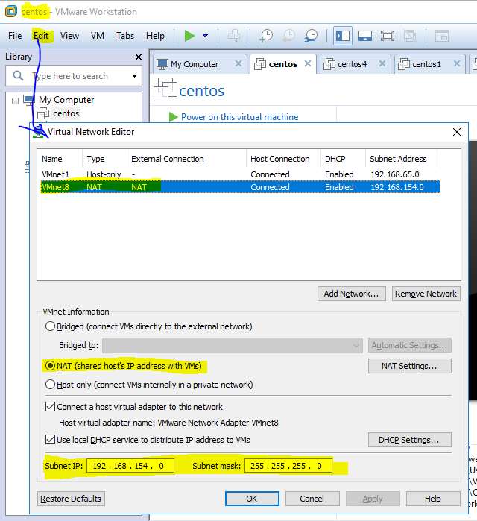Open the File menu
Viewport: 477px width, 521px height.
click(x=15, y=36)
